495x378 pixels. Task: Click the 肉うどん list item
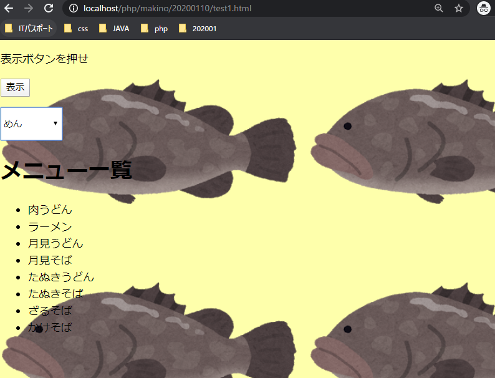(50, 210)
